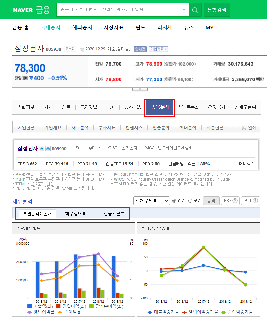
Task: Open the 종합정보 tab
Action: tap(26, 107)
